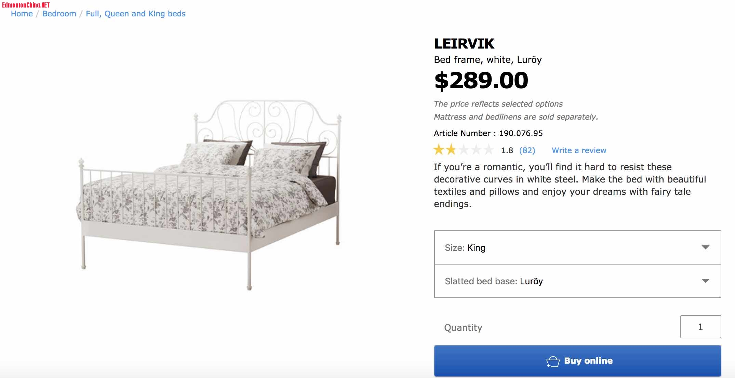Click the 1.8 rating value
The width and height of the screenshot is (735, 378).
click(507, 150)
